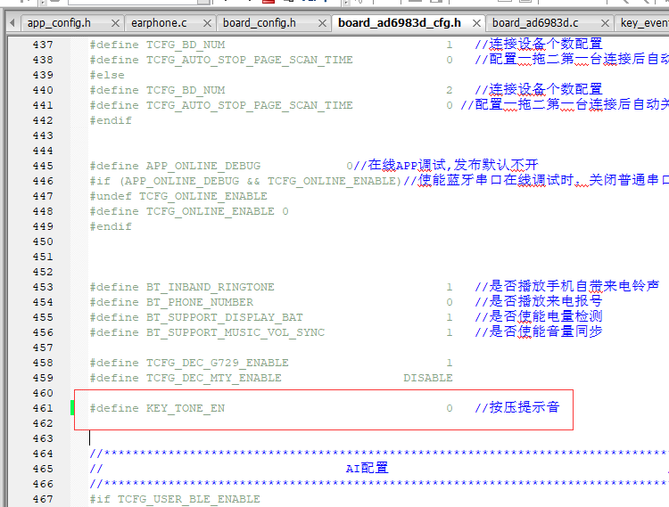Close the board_config.h tab
This screenshot has width=669, height=507.
click(x=323, y=23)
